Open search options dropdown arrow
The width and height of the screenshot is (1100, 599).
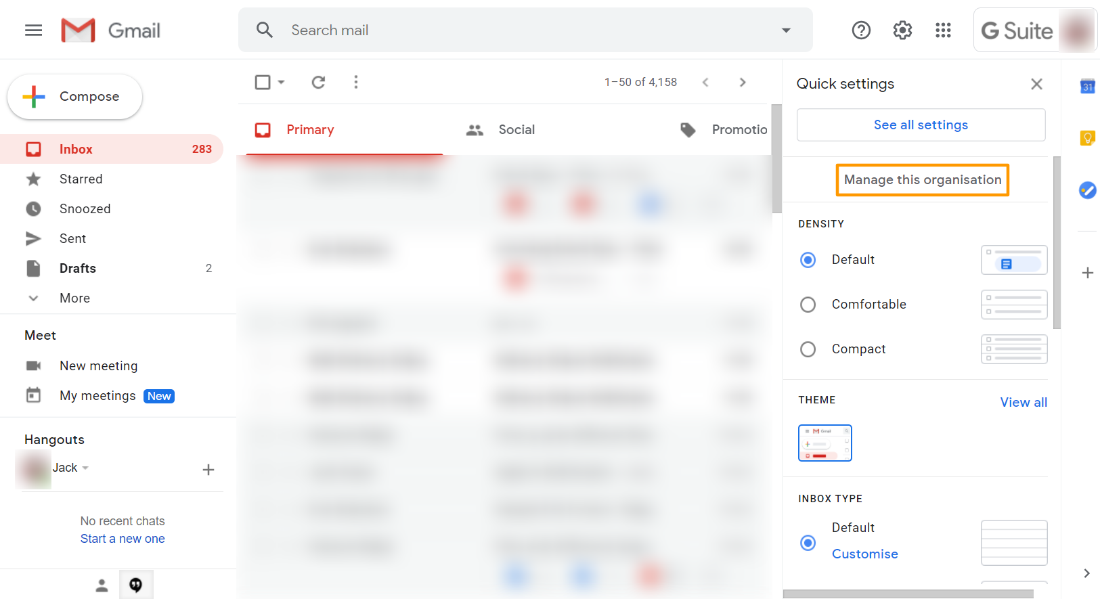786,30
